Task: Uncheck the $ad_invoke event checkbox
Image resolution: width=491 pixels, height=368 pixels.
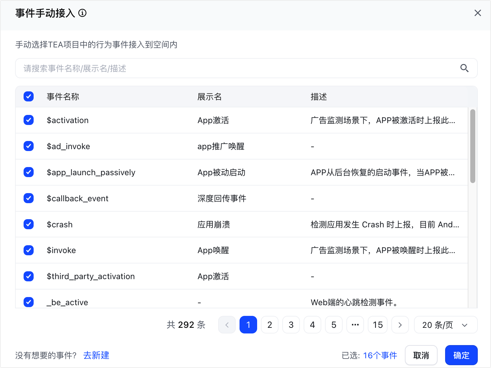Action: 29,146
